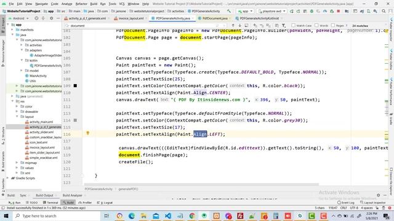Switch to PdfDocument.java tab
Viewport: 394px width, 221px height.
pos(215,18)
